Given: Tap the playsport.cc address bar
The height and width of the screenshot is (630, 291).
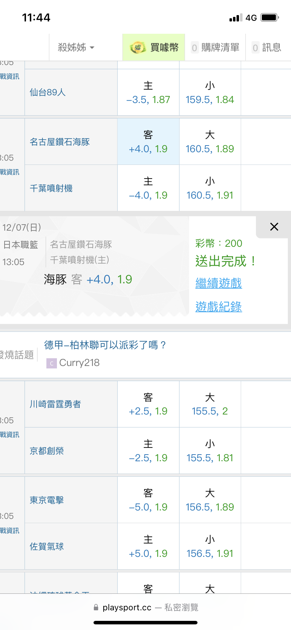Looking at the screenshot, I should 145,607.
